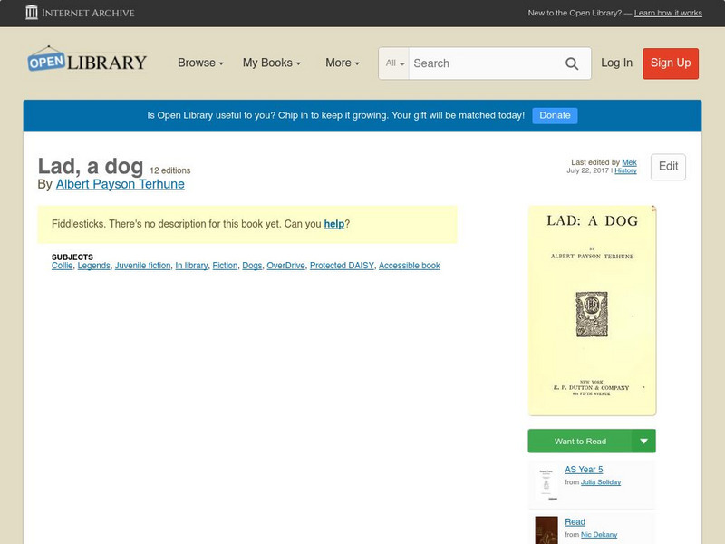This screenshot has height=544, width=725.
Task: Click the Log In link
Action: (615, 63)
